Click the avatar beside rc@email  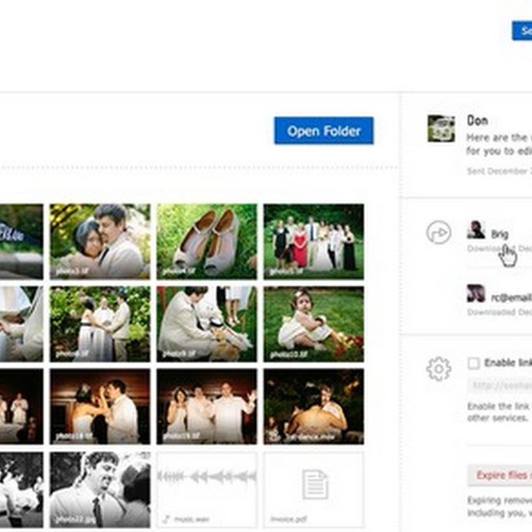(x=475, y=293)
